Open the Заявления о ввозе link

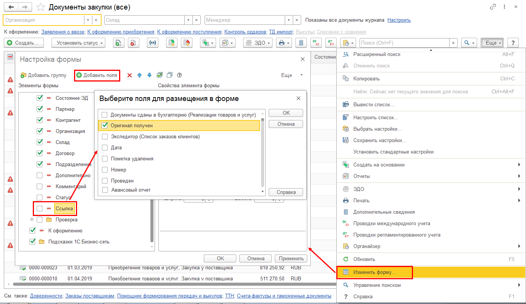[63, 32]
